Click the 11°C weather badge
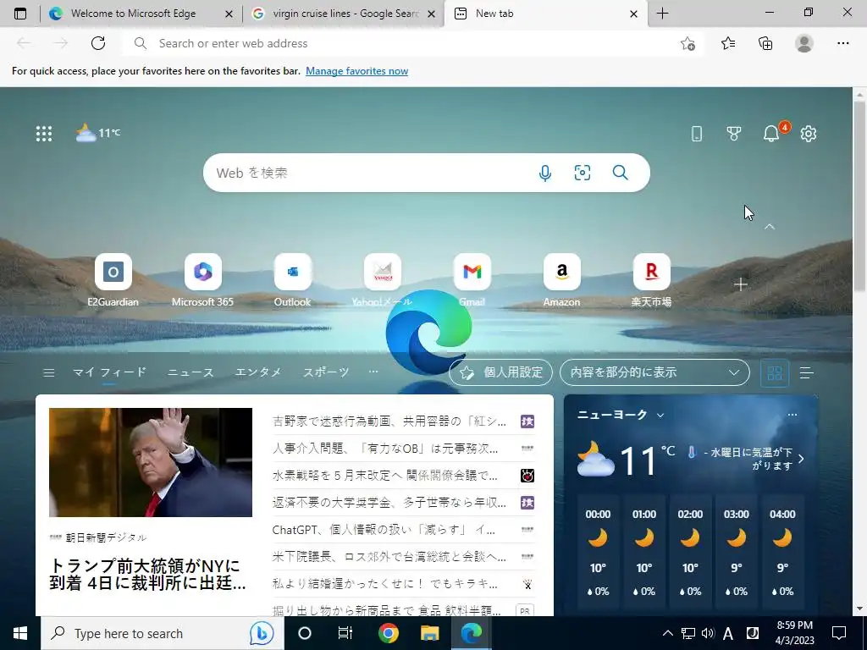867x650 pixels. (98, 133)
